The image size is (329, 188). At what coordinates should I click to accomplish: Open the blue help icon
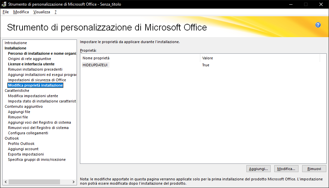[x=318, y=25]
